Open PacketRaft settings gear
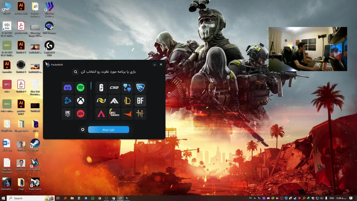This screenshot has height=201, width=357. (83, 130)
